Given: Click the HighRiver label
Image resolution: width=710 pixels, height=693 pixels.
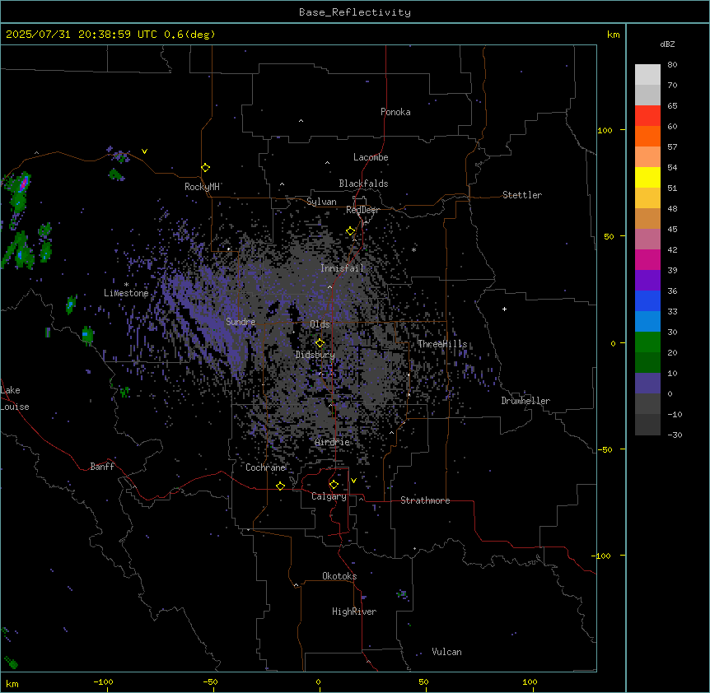Looking at the screenshot, I should click(354, 612).
